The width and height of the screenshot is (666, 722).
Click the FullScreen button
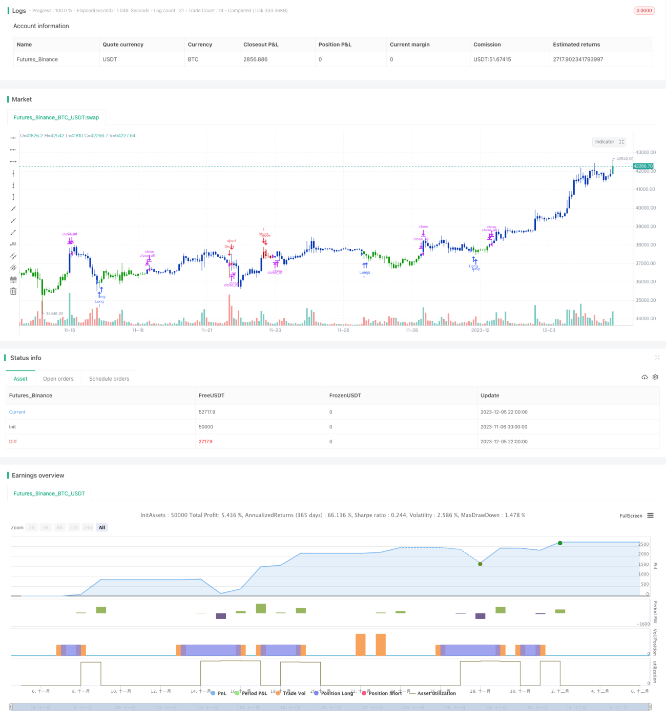coord(631,515)
